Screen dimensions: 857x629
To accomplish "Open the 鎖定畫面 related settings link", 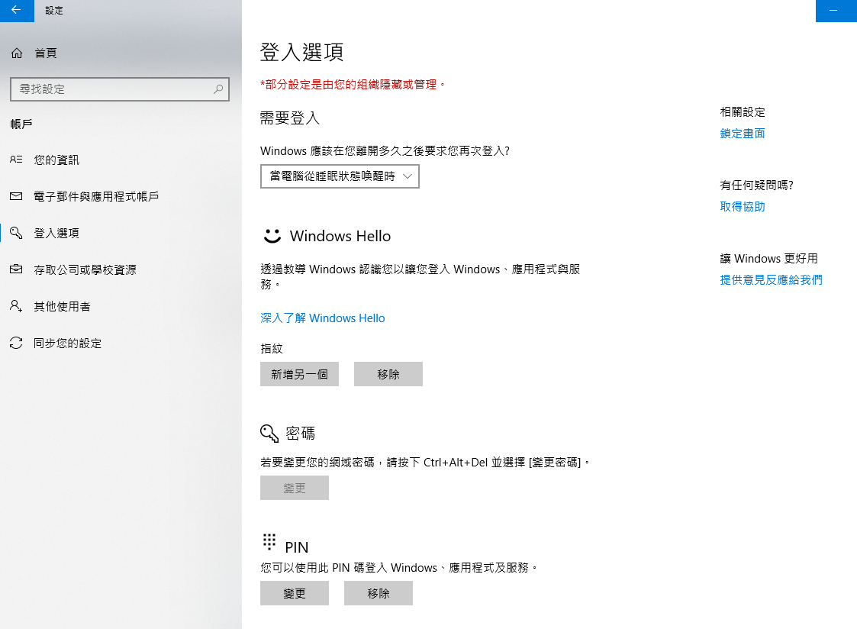I will pyautogui.click(x=743, y=134).
